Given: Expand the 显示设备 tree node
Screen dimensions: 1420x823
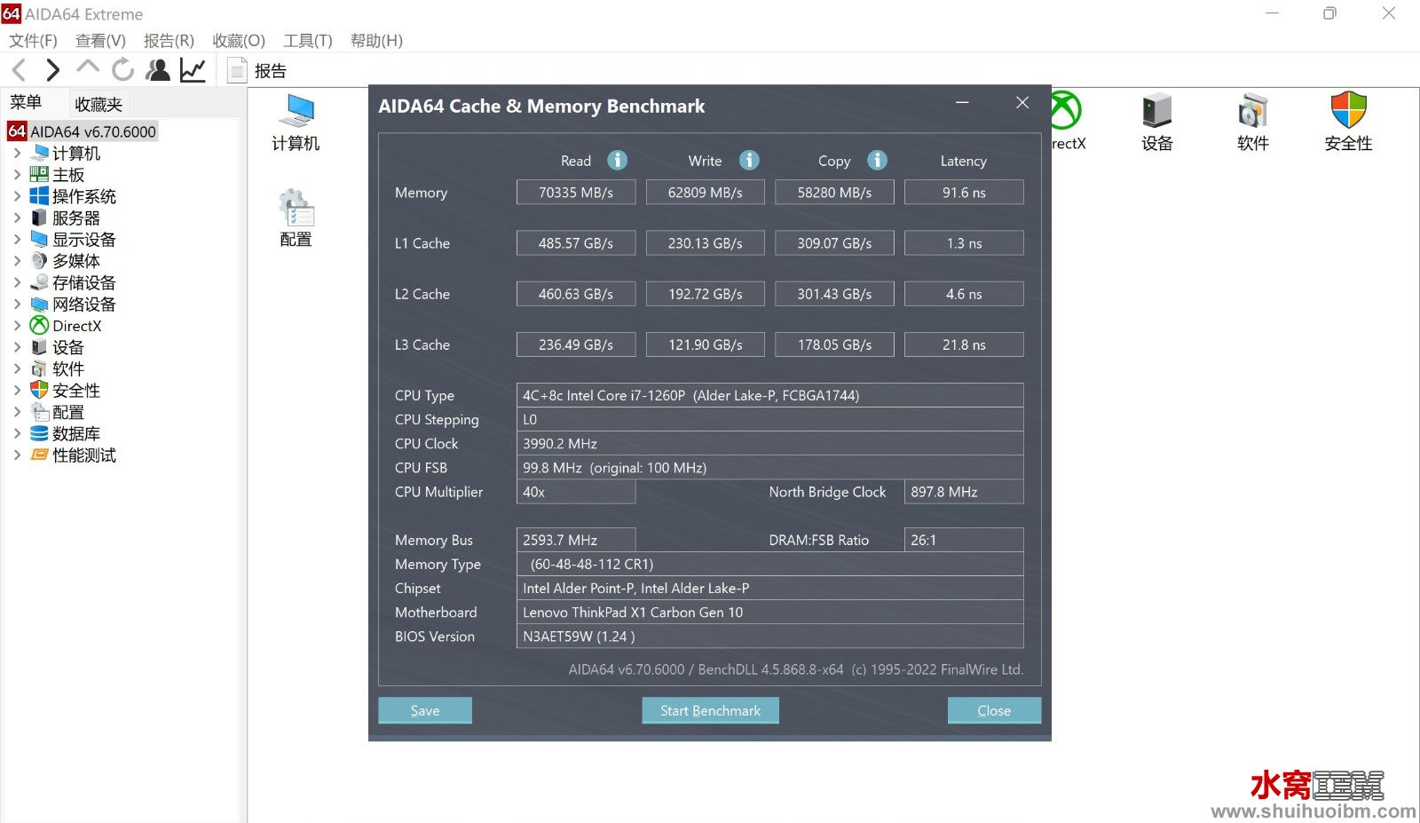Looking at the screenshot, I should click(17, 239).
